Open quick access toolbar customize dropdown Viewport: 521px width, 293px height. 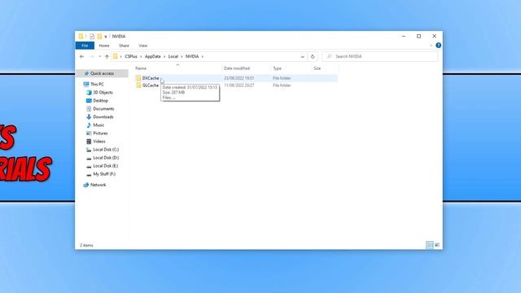pyautogui.click(x=106, y=37)
